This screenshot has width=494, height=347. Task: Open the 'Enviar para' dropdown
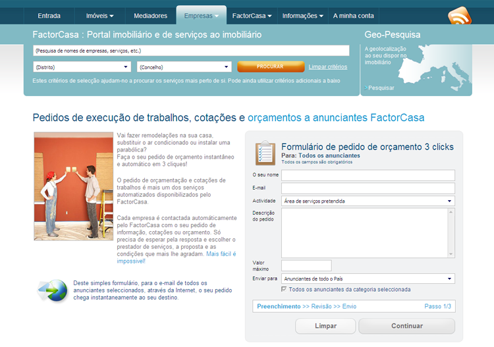point(368,279)
